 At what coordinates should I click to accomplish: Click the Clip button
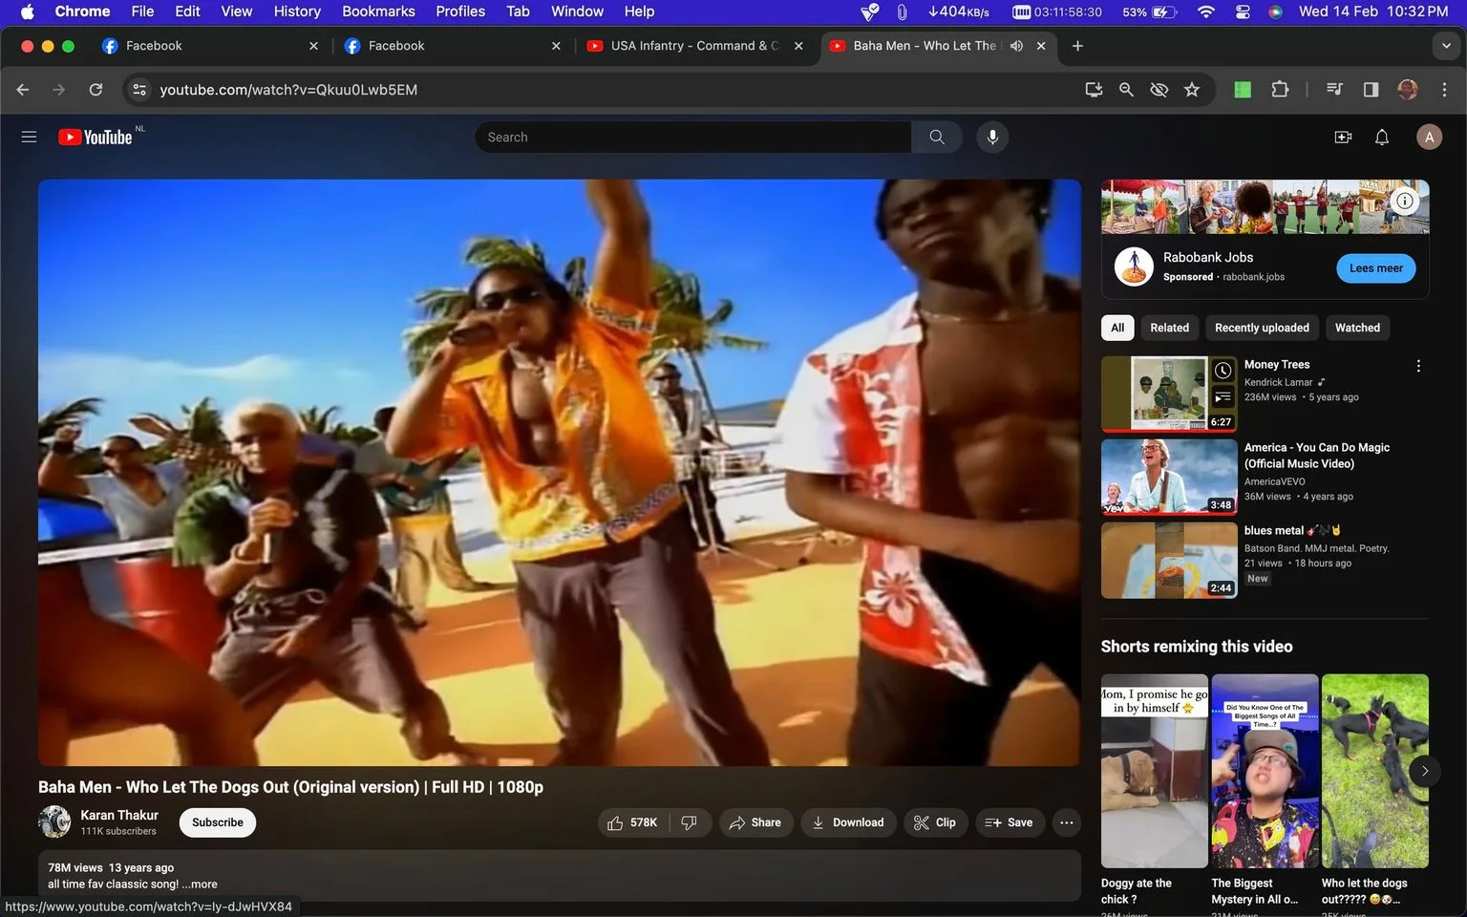935,822
